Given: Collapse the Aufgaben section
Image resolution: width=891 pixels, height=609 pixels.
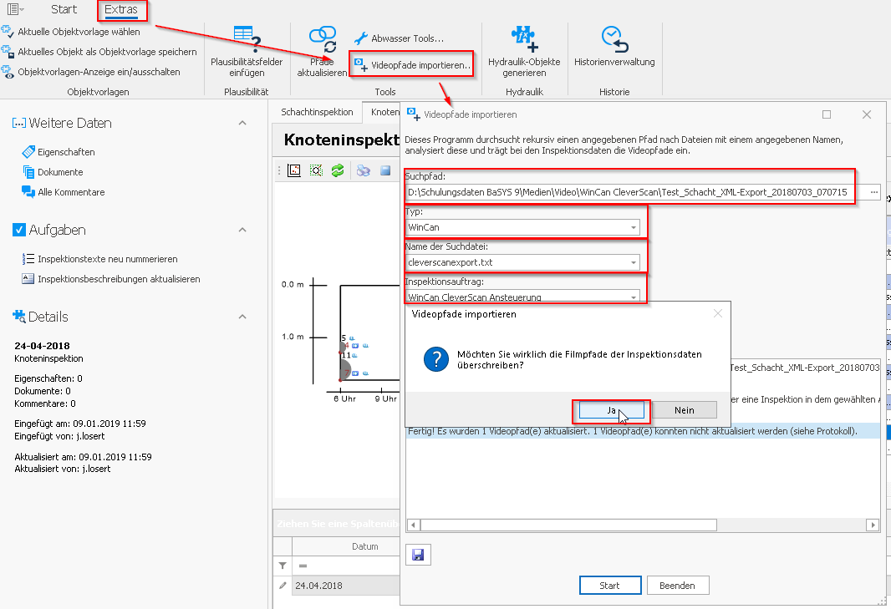Looking at the screenshot, I should coord(242,230).
